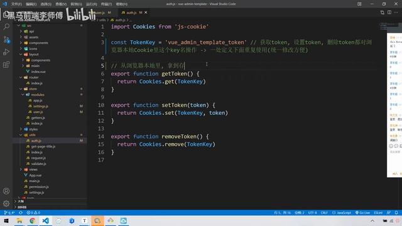Image resolution: width=402 pixels, height=226 pixels.
Task: Click the indentation spaces setting in status bar
Action: pos(299,213)
